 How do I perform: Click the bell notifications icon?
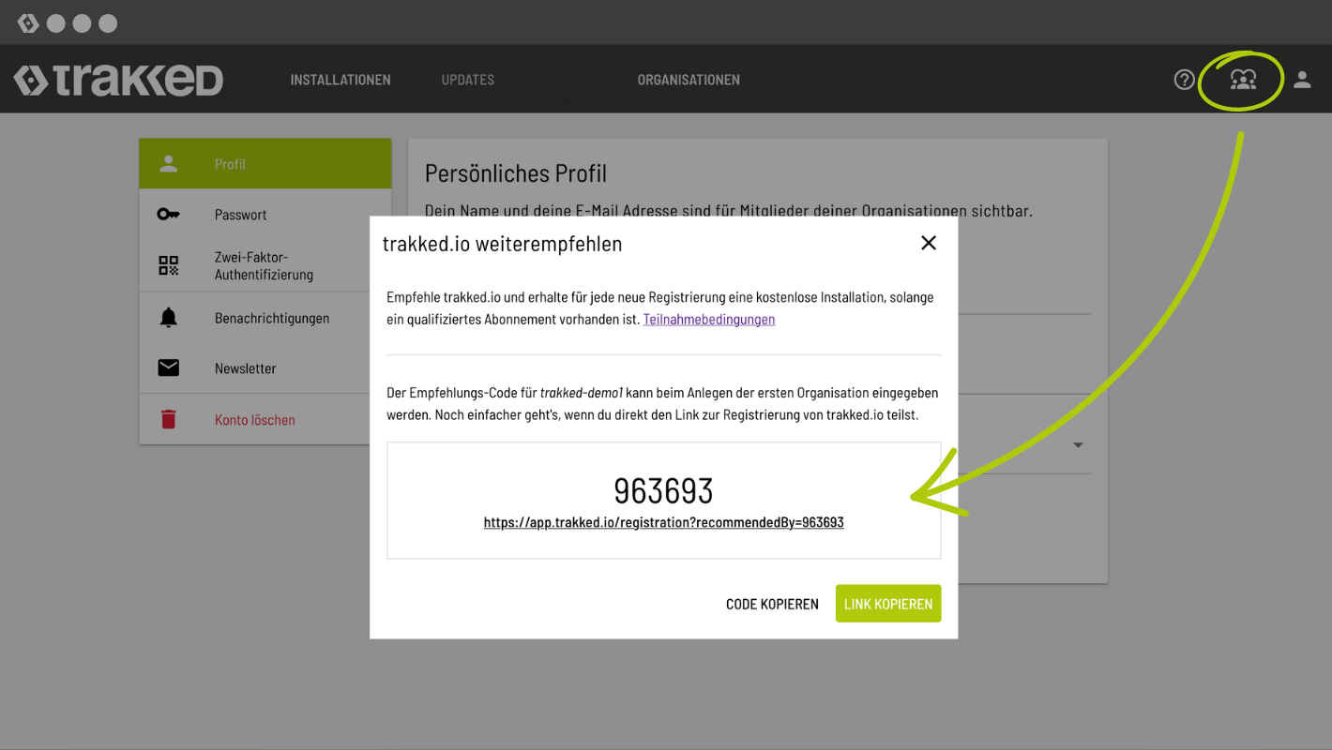(168, 318)
